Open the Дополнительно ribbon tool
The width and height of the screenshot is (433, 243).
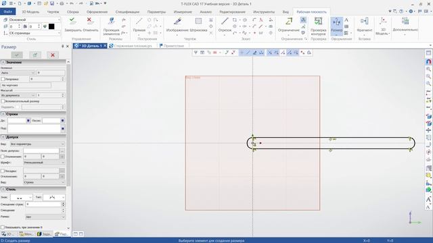[405, 26]
